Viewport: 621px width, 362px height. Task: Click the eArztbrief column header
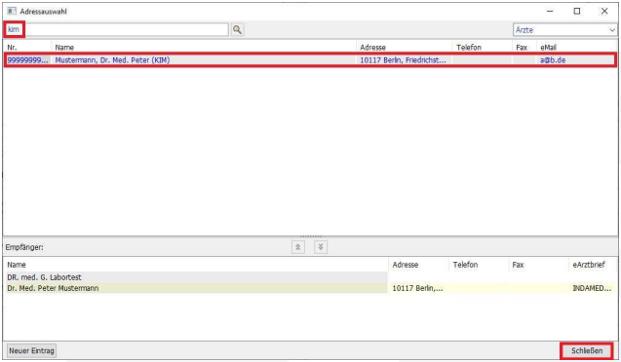pyautogui.click(x=589, y=265)
